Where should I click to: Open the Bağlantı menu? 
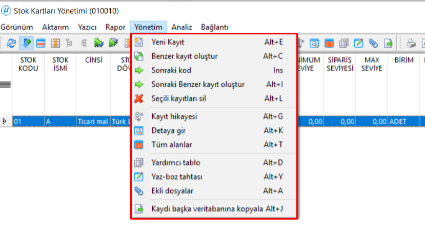pos(214,27)
